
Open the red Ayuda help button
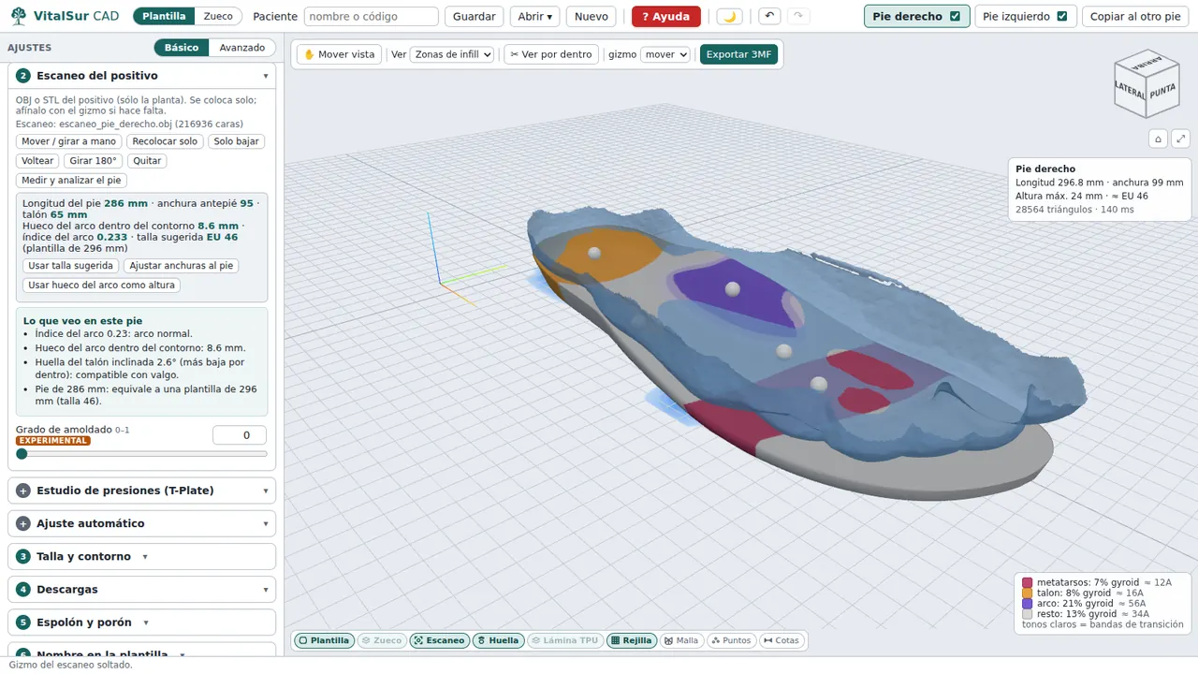[665, 17]
